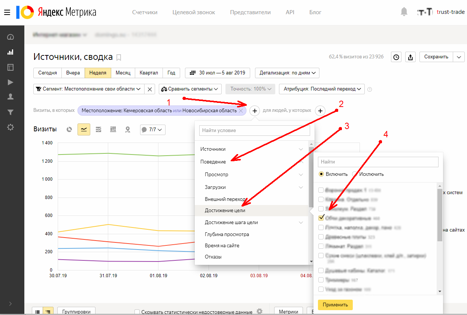Open the click maps layout icon in sidebar
The width and height of the screenshot is (467, 315).
[x=10, y=67]
